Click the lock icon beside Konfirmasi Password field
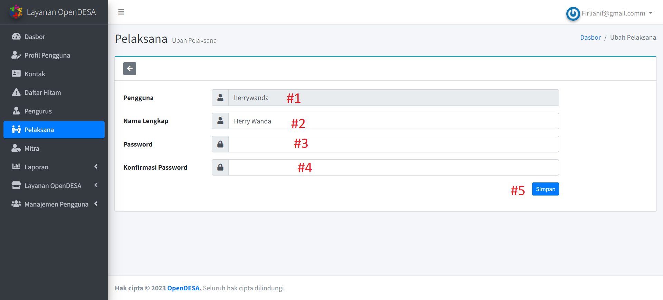 click(x=220, y=167)
